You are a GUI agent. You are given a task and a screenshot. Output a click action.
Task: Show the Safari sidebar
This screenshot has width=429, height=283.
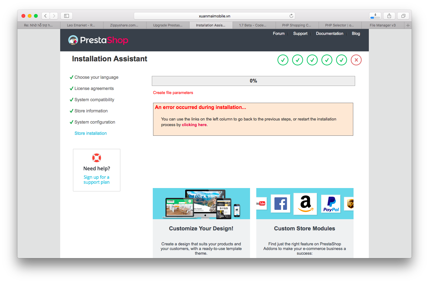[x=66, y=16]
